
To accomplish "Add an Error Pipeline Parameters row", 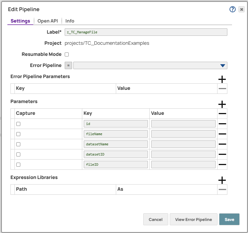I will (x=222, y=79).
